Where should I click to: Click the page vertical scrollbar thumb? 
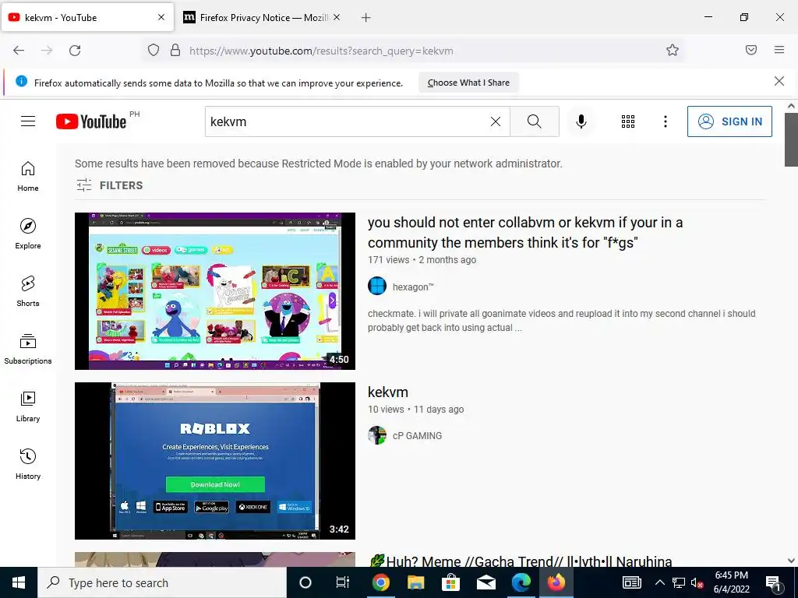tap(791, 139)
